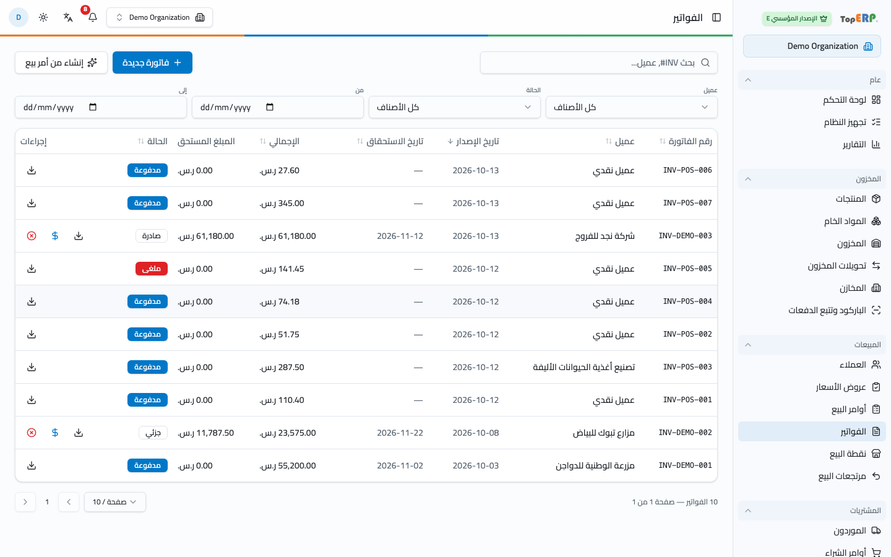Download invoice INV-POS-005
Viewport: 891px width, 557px height.
tap(32, 269)
